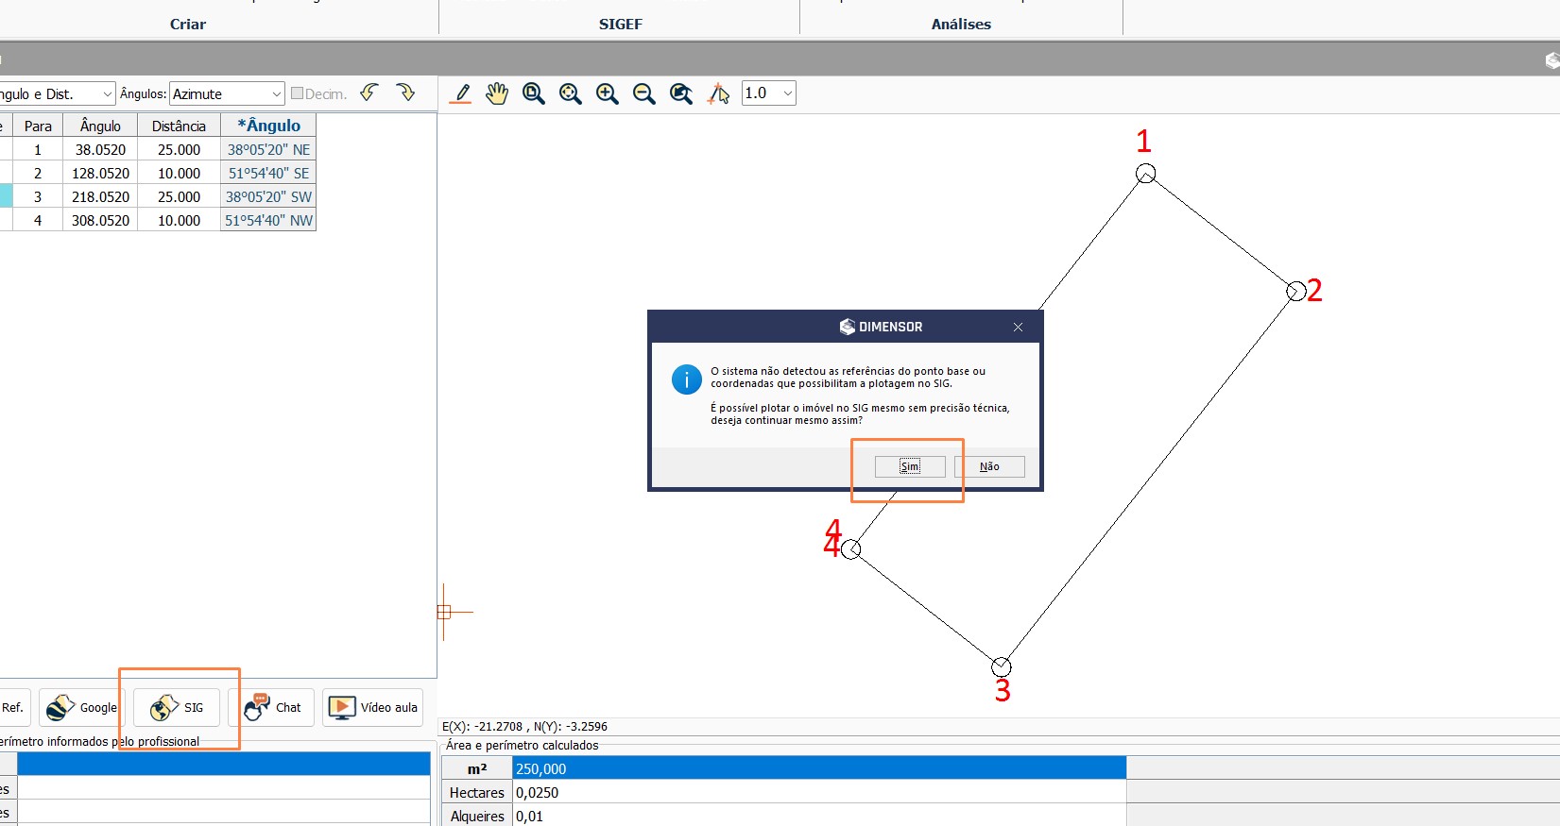The height and width of the screenshot is (826, 1560).
Task: Click the Dimensor logo in the corner
Action: point(1551,59)
